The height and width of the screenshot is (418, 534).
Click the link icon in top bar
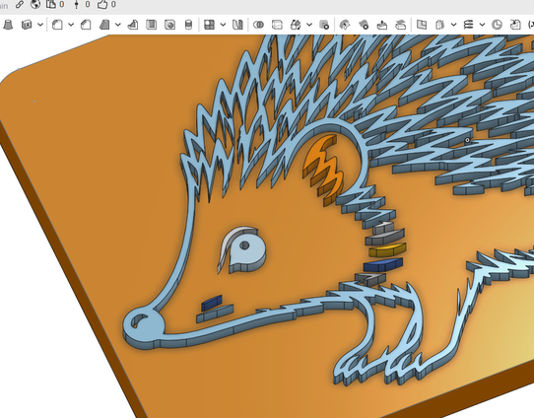click(x=20, y=4)
